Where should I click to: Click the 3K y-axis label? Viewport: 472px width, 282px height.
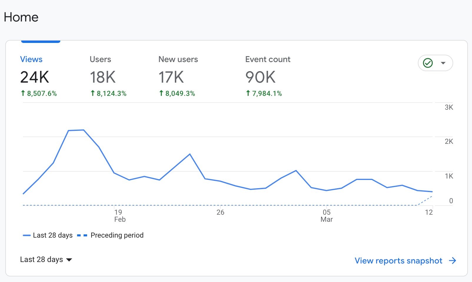[449, 107]
